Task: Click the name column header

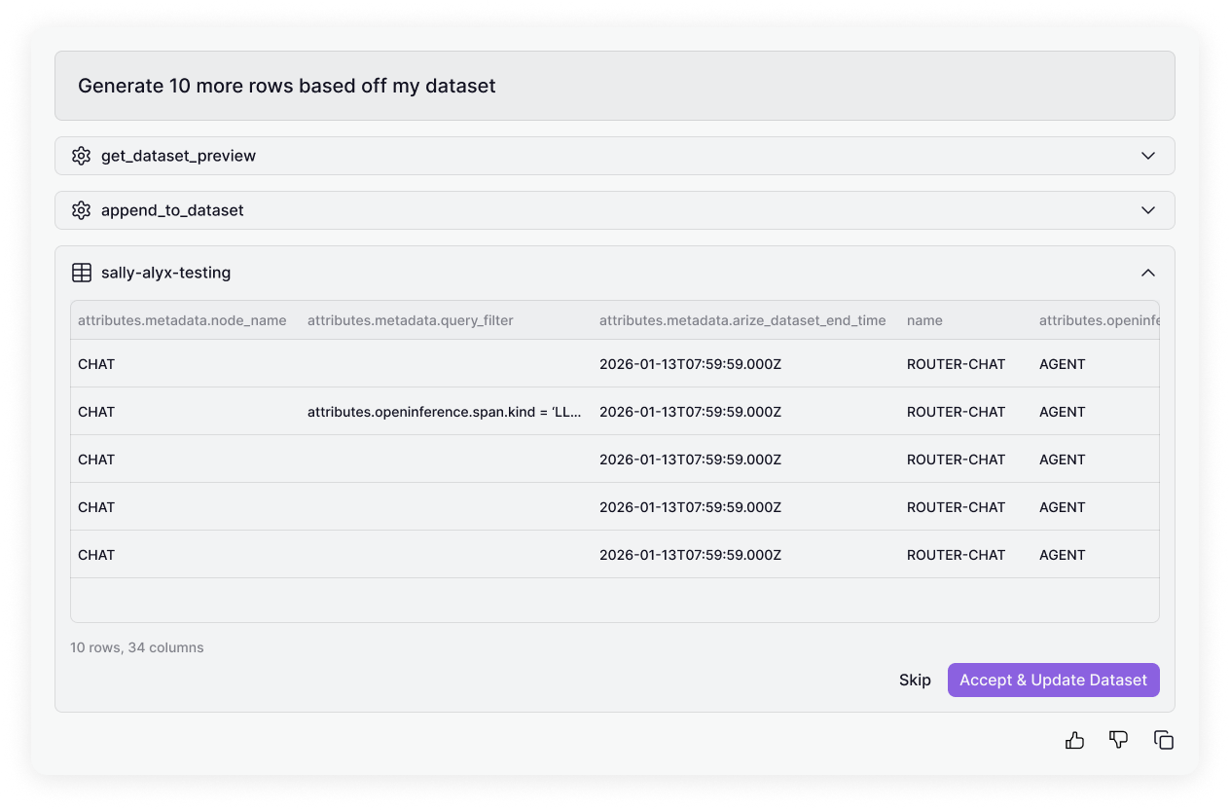Action: (924, 320)
